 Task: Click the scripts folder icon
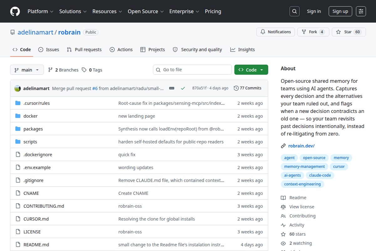point(18,142)
